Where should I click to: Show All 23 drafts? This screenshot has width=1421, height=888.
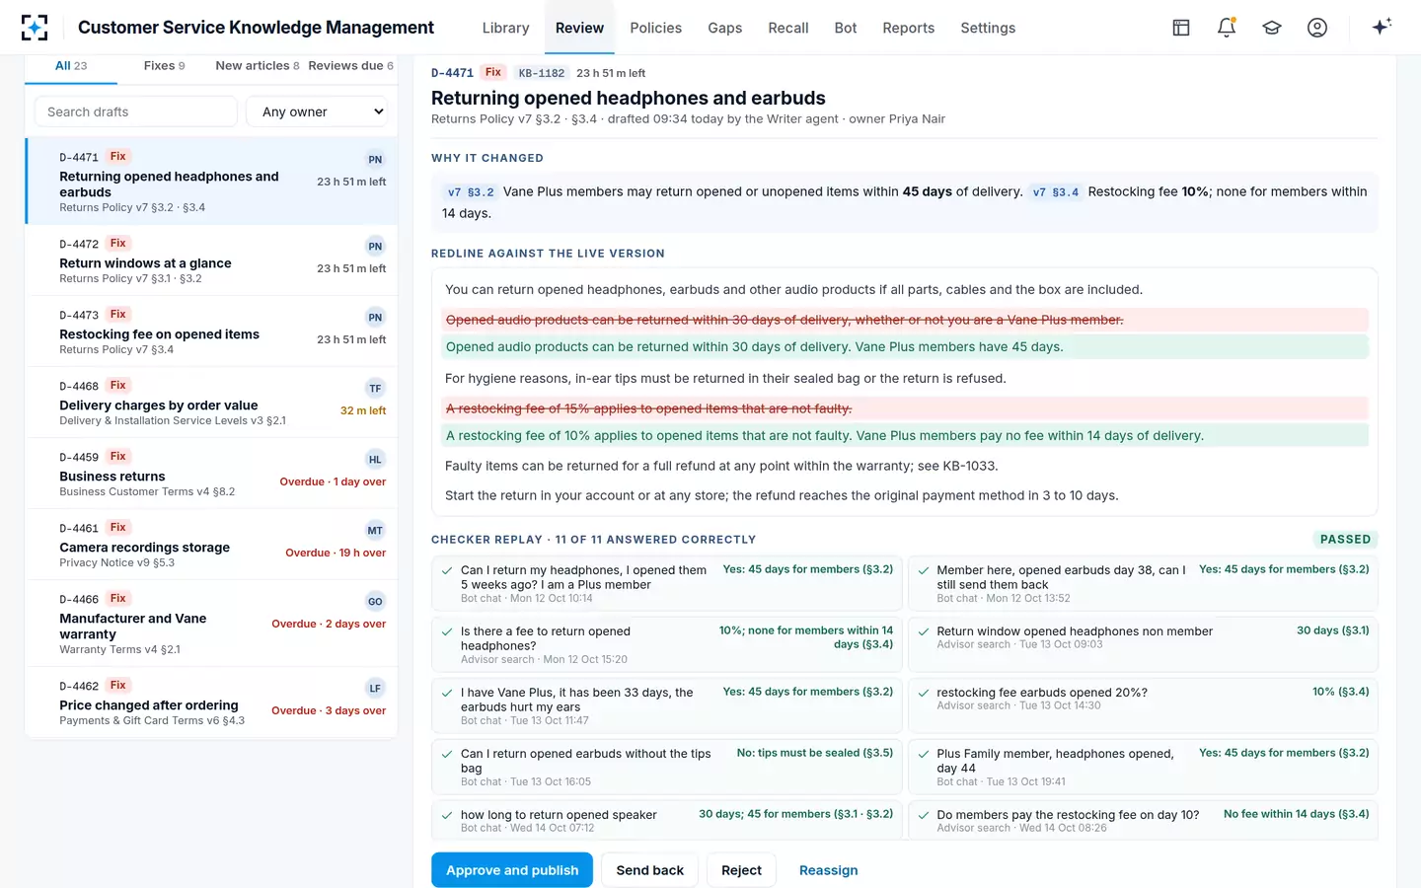point(71,66)
